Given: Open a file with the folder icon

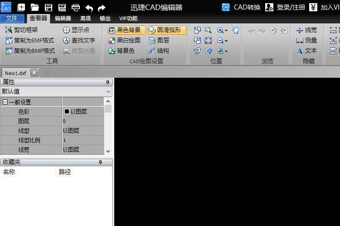Looking at the screenshot, I should pos(35,8).
